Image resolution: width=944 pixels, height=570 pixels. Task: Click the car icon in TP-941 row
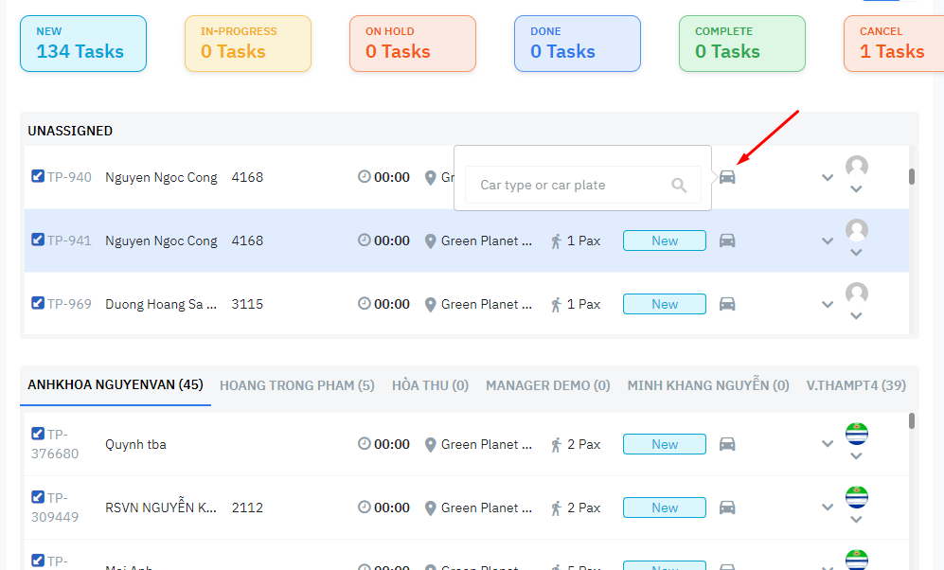click(727, 240)
